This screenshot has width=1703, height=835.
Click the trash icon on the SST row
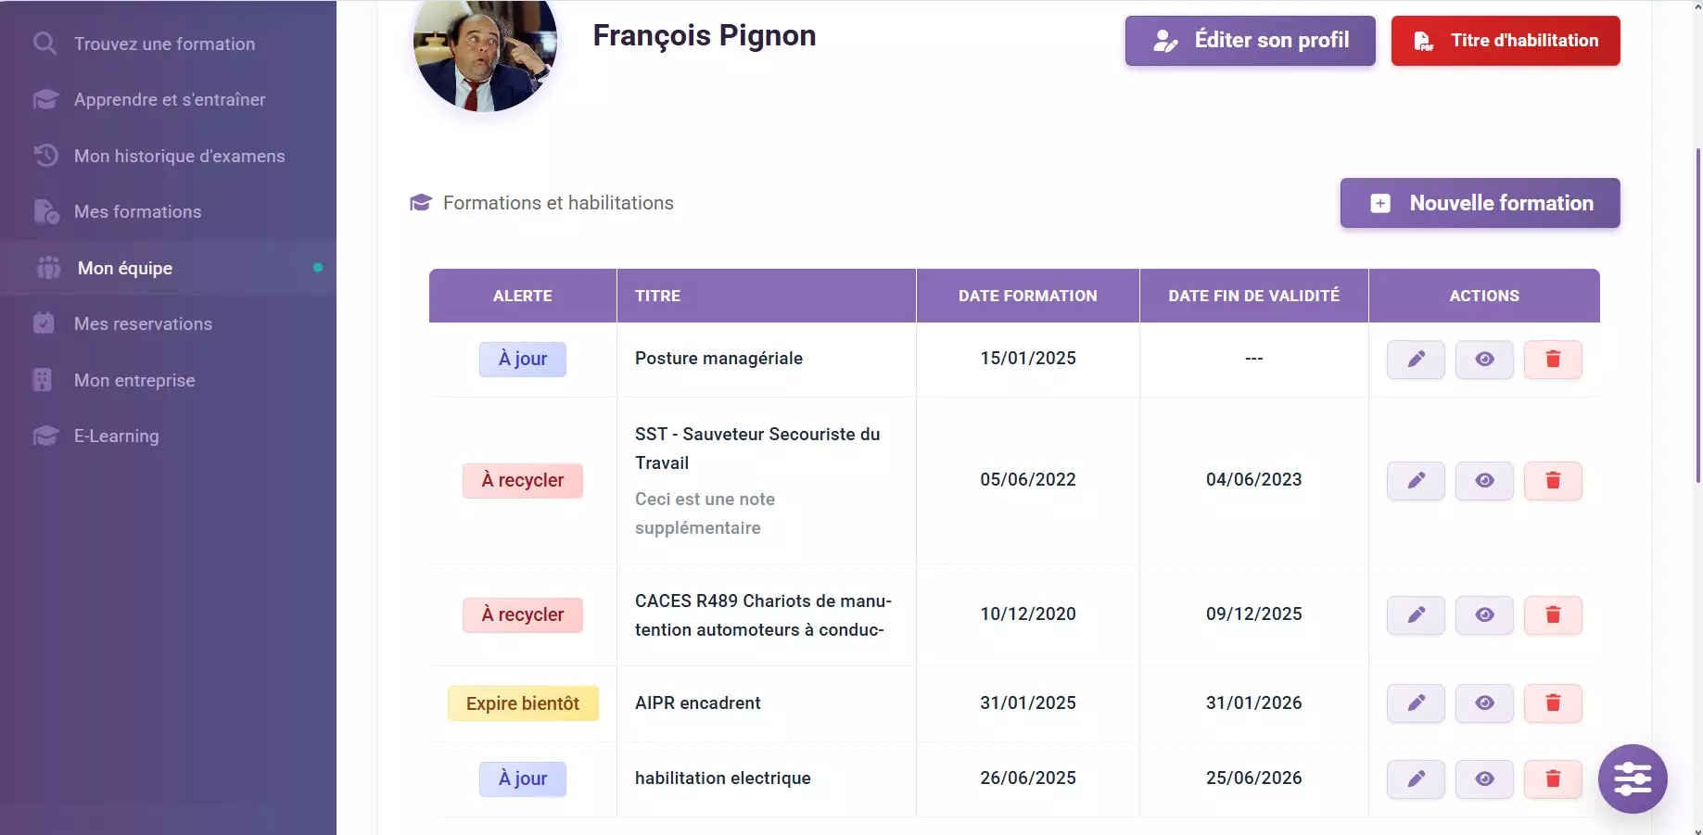coord(1554,481)
